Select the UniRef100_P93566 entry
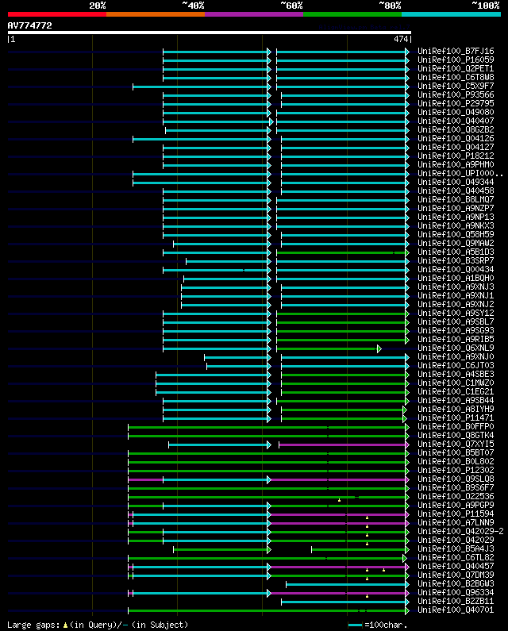 tap(456, 95)
